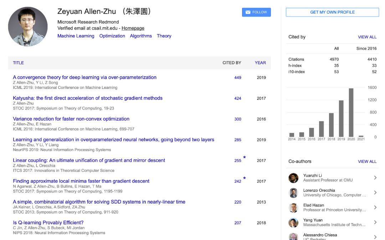Open the Homepage link
Image resolution: width=385 pixels, height=240 pixels.
[133, 28]
